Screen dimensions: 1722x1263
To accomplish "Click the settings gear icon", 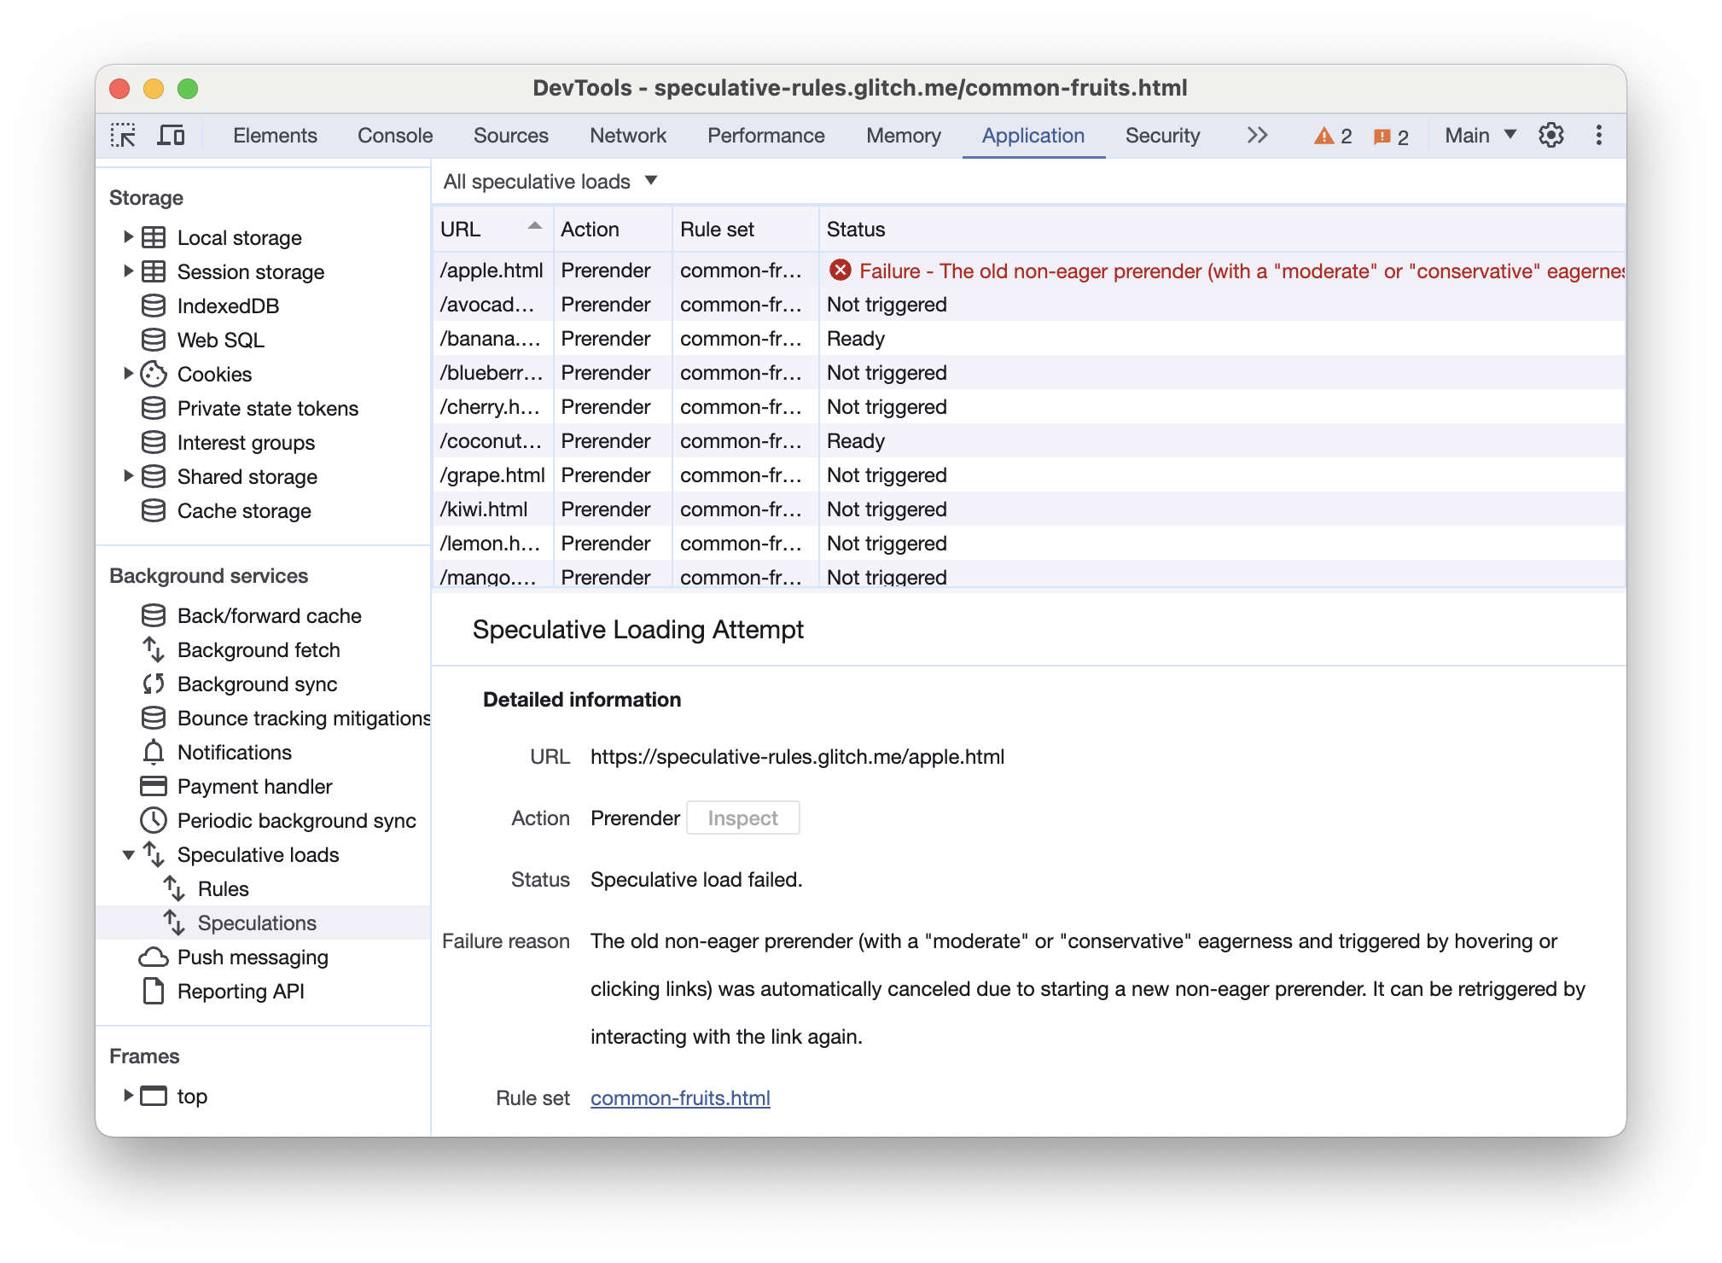I will [x=1550, y=135].
